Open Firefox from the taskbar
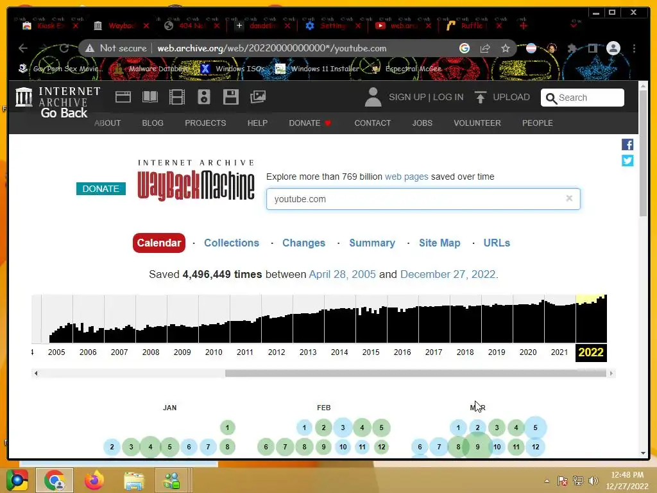 94,480
